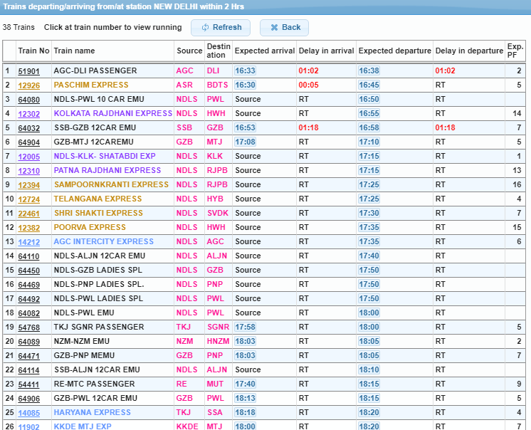Open train number 64469 link
Image resolution: width=531 pixels, height=430 pixels.
point(28,285)
